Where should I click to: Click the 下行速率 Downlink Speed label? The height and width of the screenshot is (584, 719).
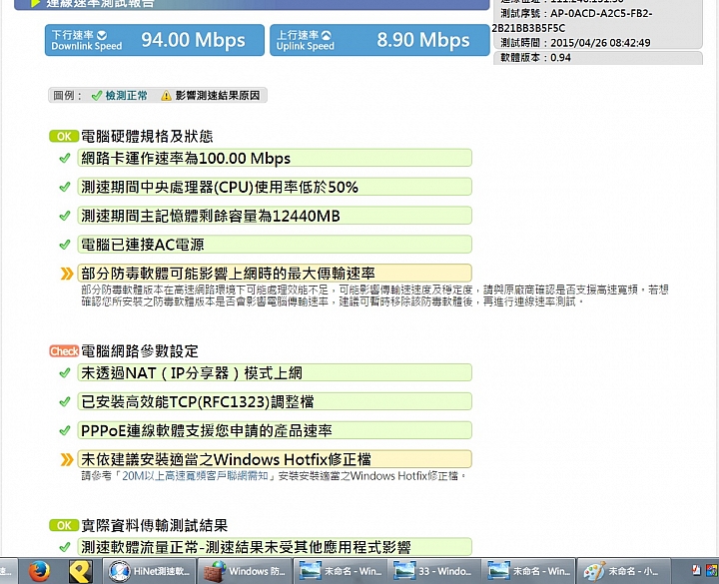(87, 40)
